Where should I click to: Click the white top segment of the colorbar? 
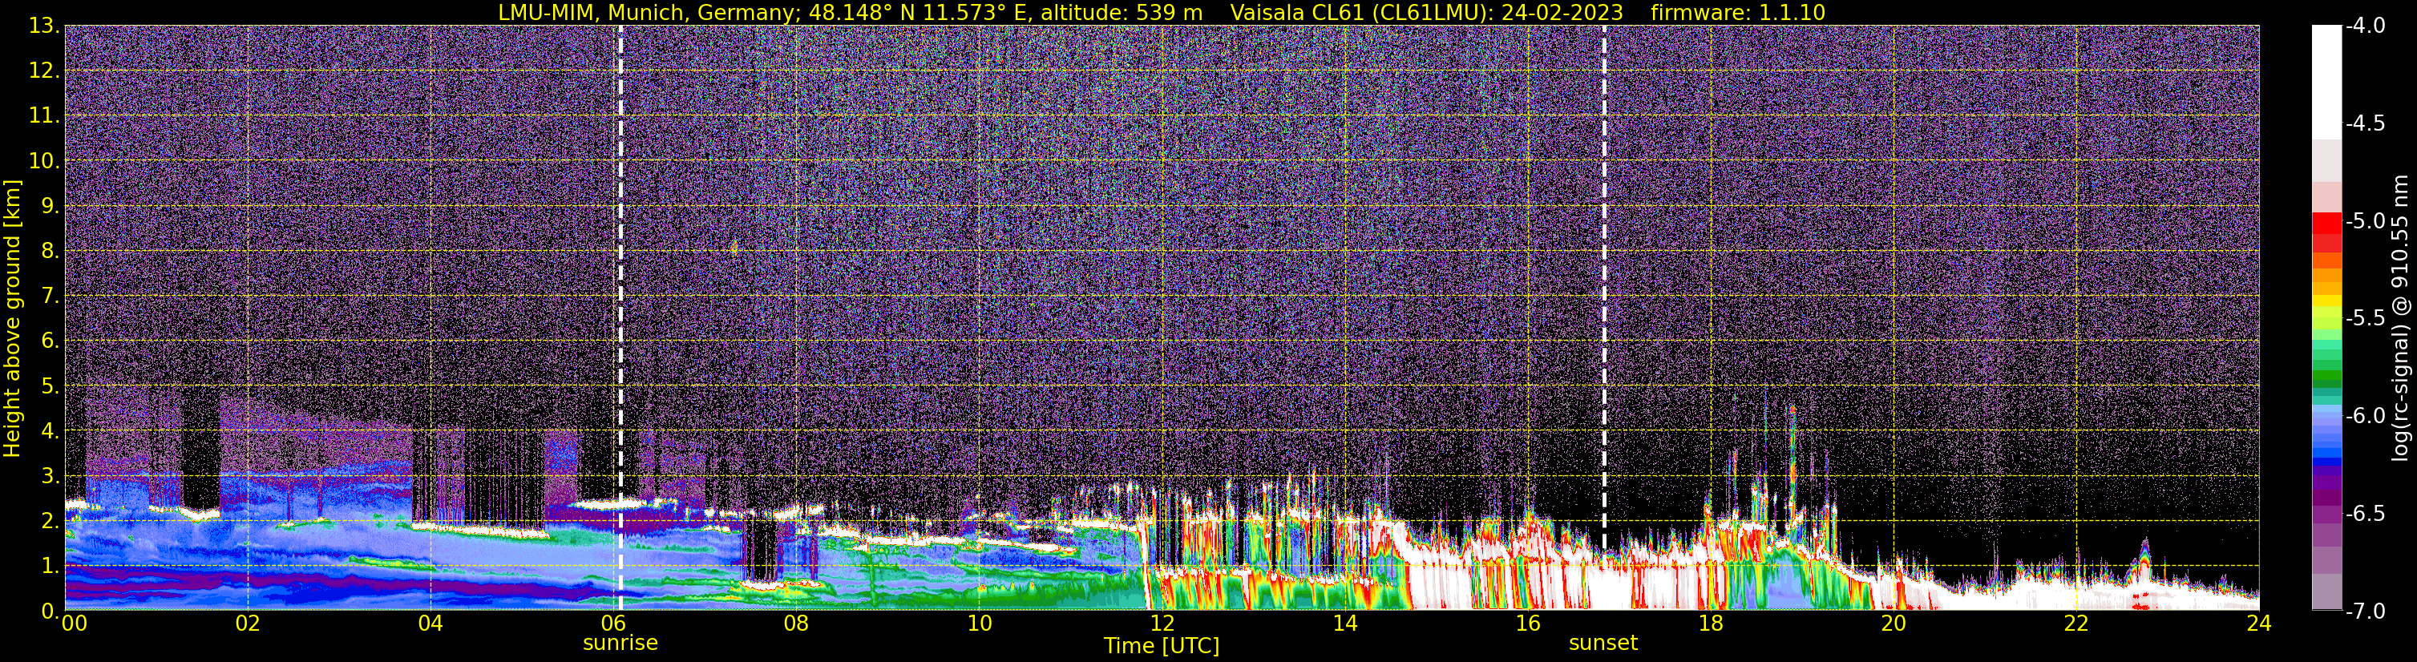[x=2326, y=83]
